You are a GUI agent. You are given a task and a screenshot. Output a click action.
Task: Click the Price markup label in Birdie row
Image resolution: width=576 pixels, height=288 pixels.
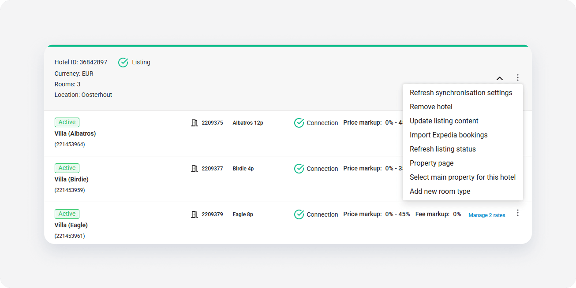coord(363,169)
